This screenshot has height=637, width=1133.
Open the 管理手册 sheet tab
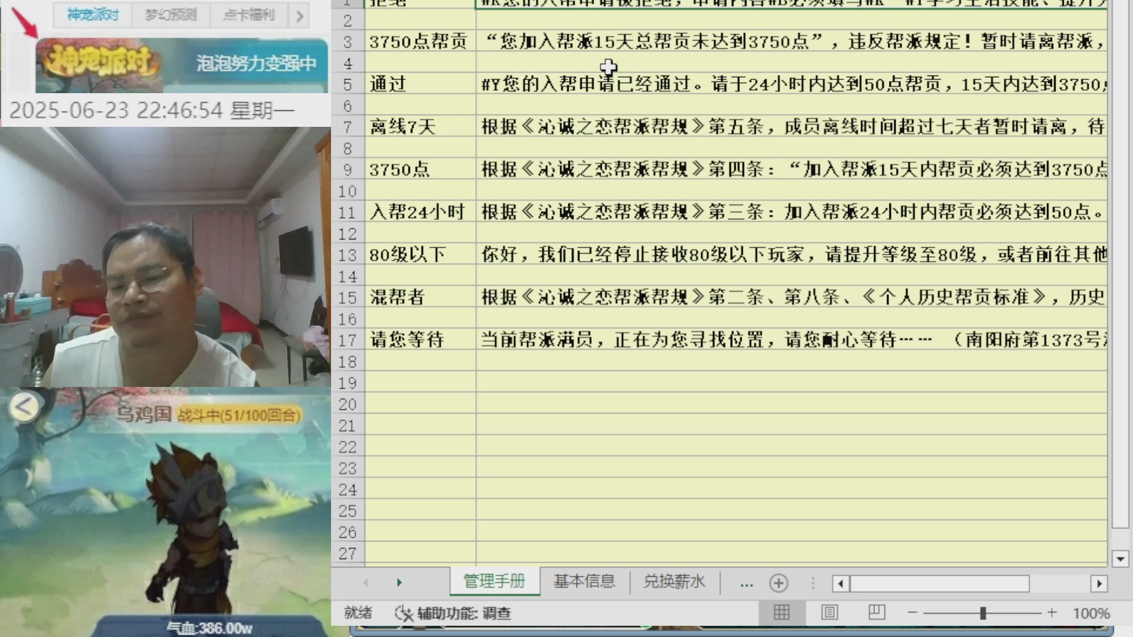tap(495, 582)
